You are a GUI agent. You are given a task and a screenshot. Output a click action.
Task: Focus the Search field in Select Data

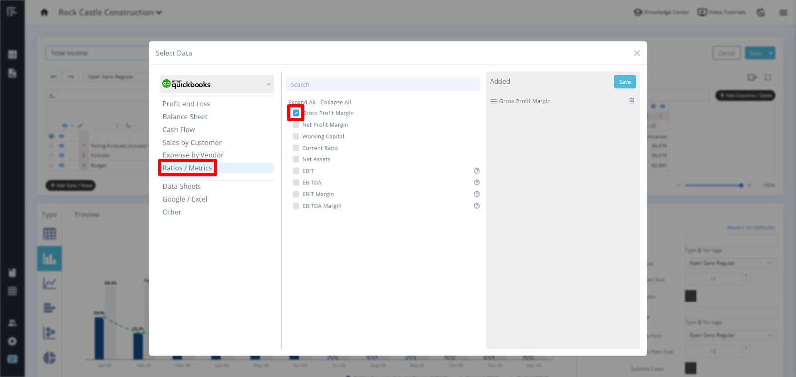pos(383,85)
